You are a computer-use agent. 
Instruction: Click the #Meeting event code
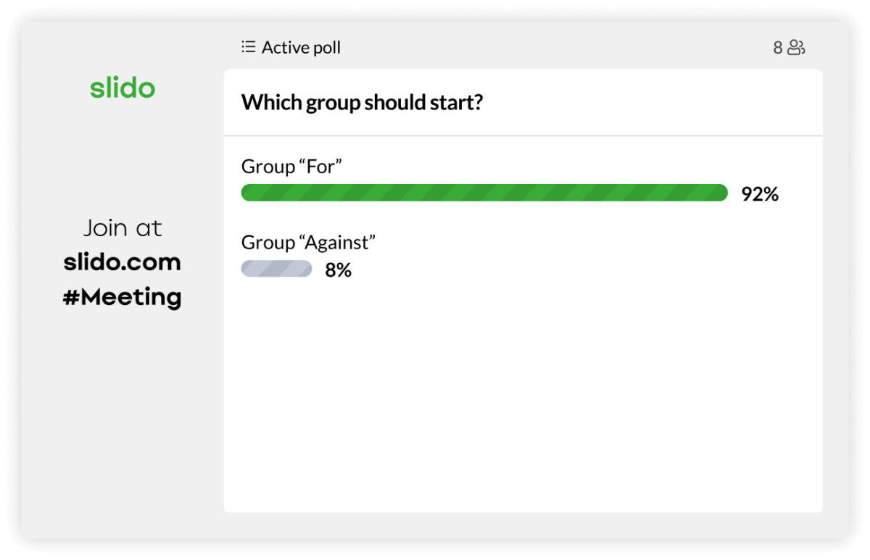tap(123, 297)
